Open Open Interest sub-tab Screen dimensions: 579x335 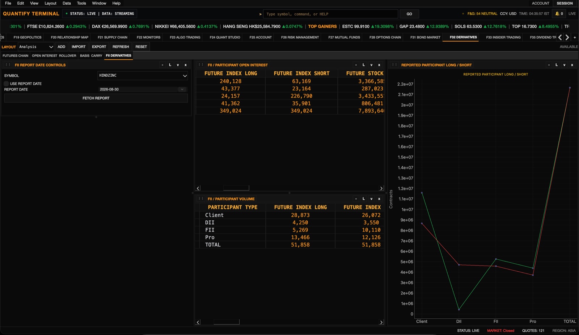pos(45,56)
